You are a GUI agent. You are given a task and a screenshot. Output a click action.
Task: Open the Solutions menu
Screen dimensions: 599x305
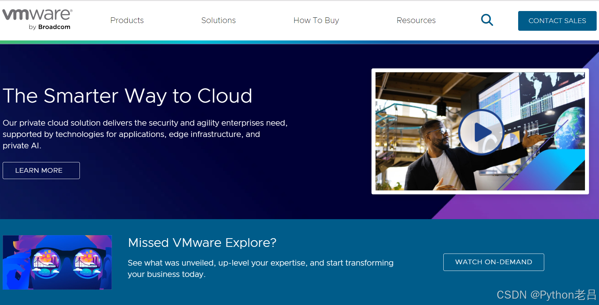point(218,20)
